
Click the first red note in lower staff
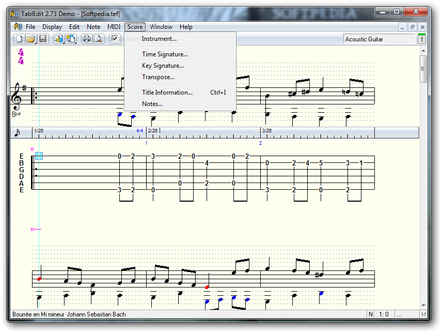[x=39, y=279]
